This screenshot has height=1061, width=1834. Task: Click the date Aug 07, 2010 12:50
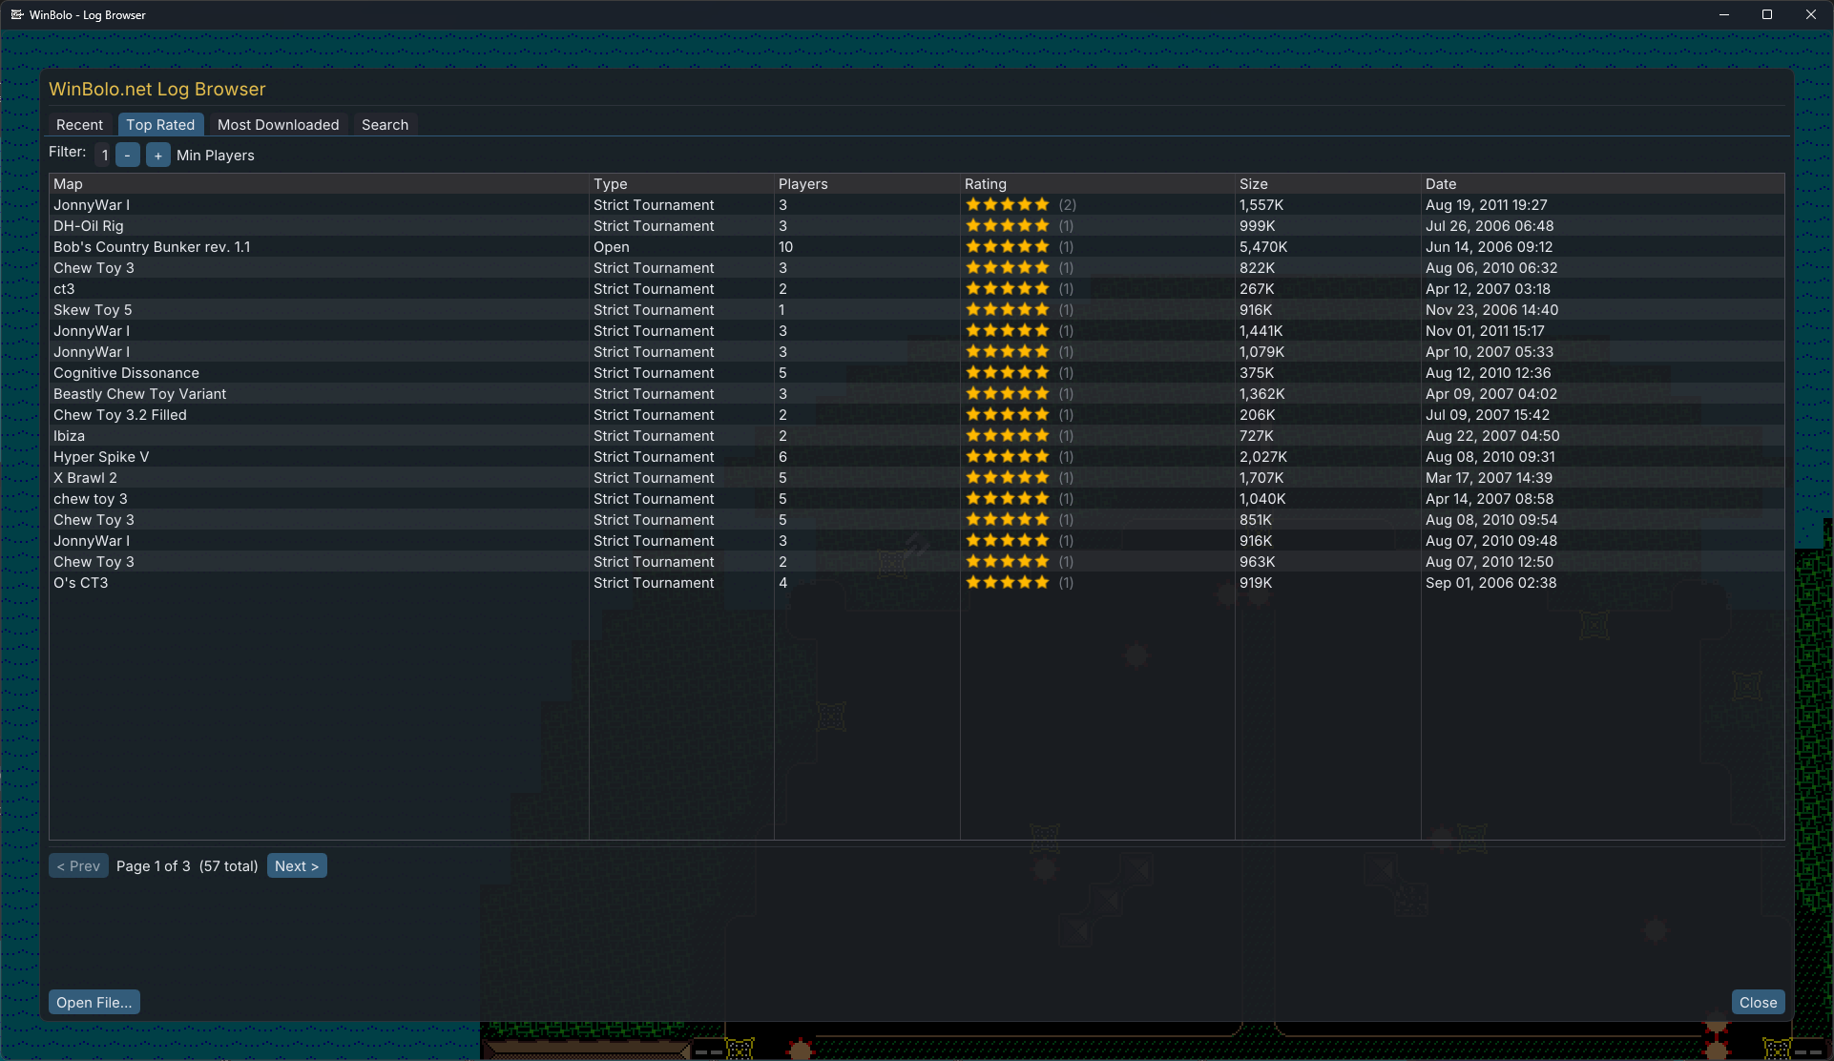point(1490,562)
